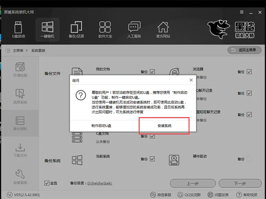Click the 备份系统 section label
The image size is (266, 199).
tap(52, 161)
